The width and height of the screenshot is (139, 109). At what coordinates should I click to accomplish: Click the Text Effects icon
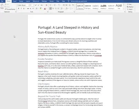36,9
